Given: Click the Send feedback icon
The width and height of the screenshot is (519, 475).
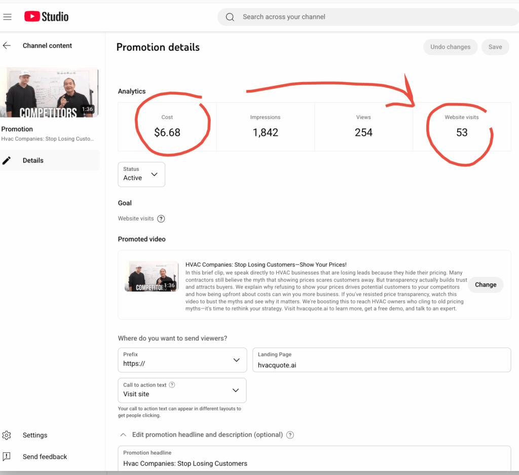Looking at the screenshot, I should [x=7, y=456].
